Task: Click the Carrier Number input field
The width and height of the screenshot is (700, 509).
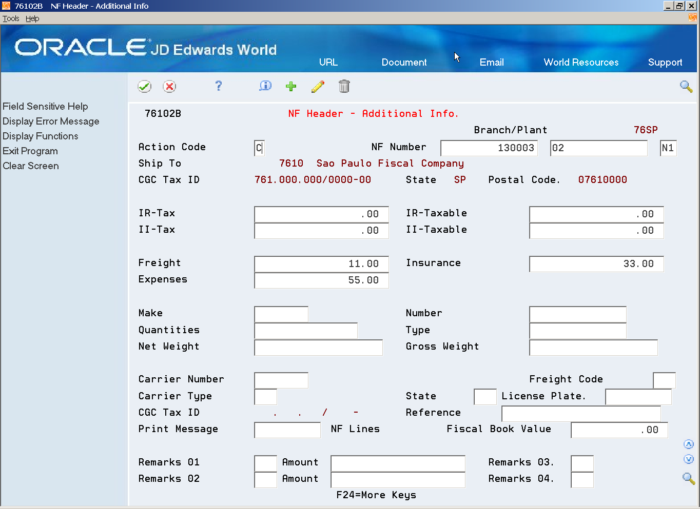Action: click(x=281, y=380)
